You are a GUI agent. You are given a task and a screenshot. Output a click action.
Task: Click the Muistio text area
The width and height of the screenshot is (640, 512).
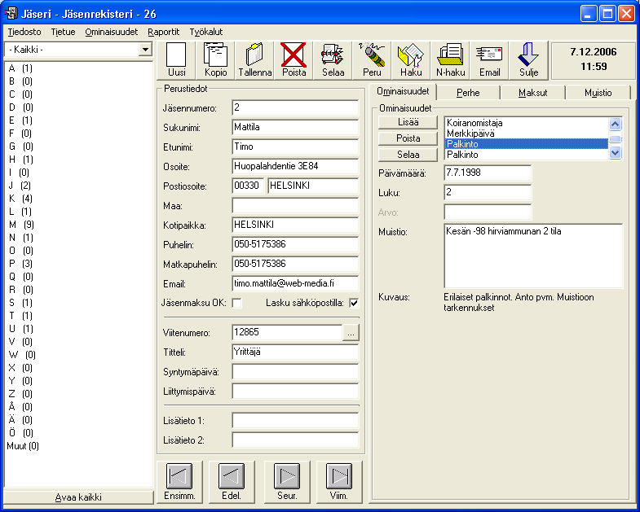tap(533, 256)
